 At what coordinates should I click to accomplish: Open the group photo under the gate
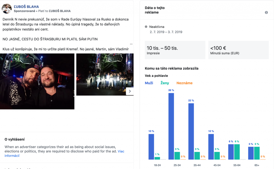105,74
